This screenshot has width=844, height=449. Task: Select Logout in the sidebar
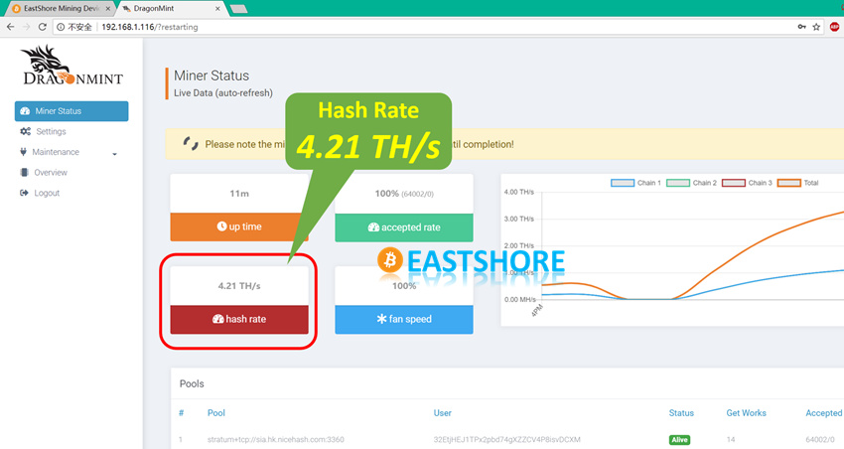point(47,193)
